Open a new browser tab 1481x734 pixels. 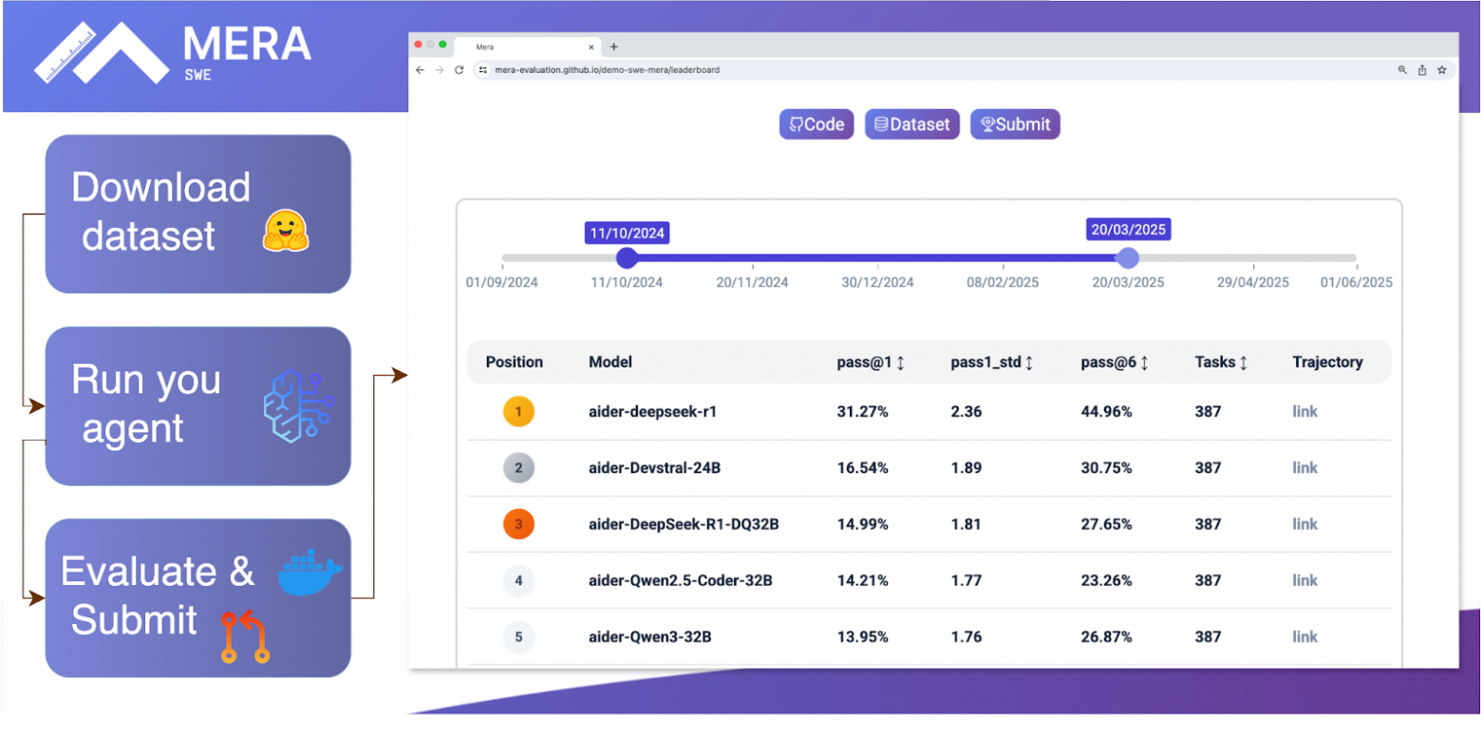[613, 47]
